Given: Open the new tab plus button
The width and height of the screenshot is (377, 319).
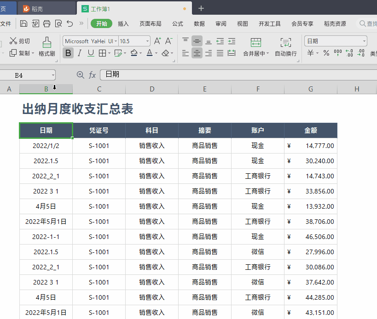Looking at the screenshot, I should click(x=201, y=8).
